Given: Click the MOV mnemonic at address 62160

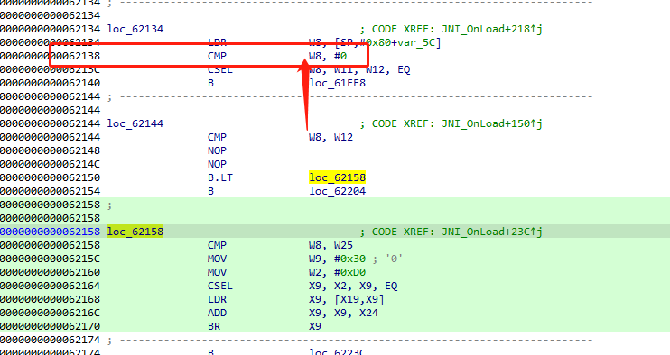Looking at the screenshot, I should tap(217, 272).
